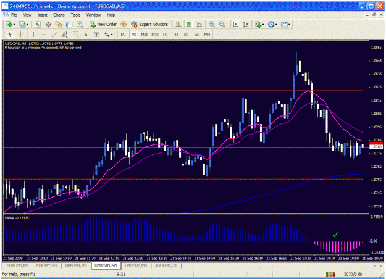Show the Terminal window icon
This screenshot has width=386, height=279.
click(69, 24)
